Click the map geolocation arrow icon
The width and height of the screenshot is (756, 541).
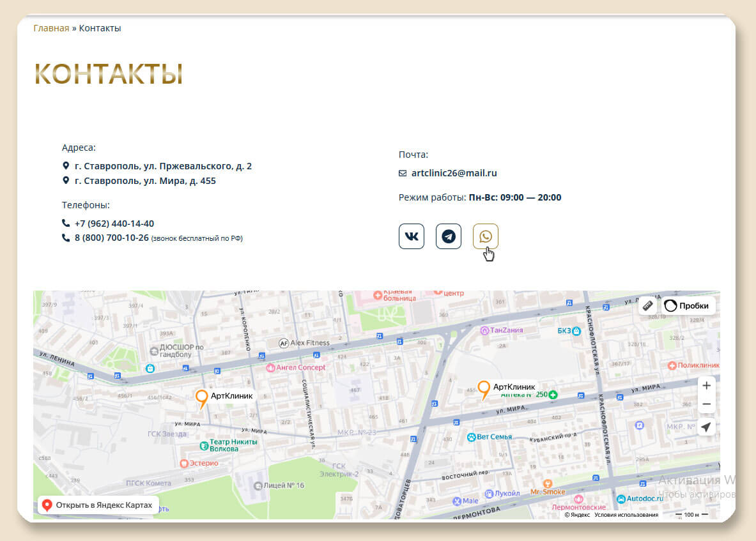click(706, 427)
